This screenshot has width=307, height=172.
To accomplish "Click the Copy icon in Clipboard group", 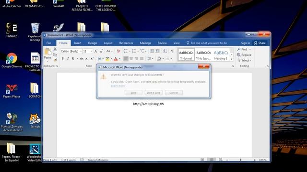I will coord(55,55).
